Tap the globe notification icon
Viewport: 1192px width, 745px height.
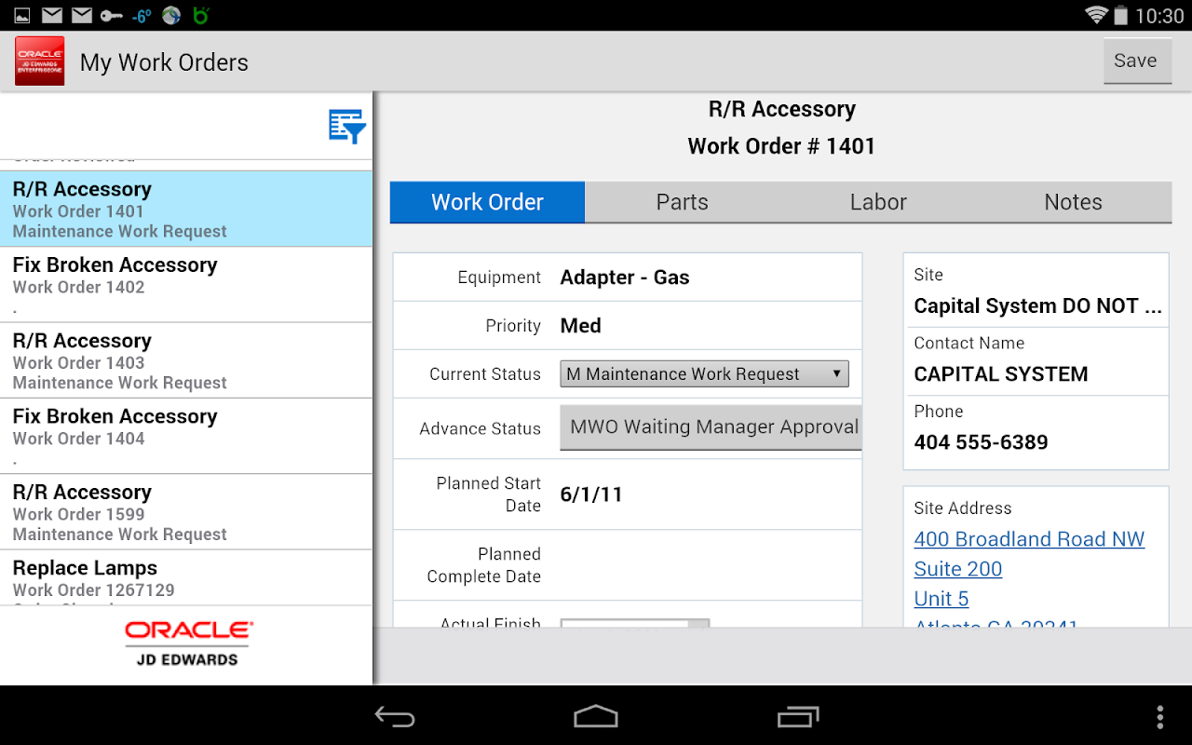pyautogui.click(x=170, y=15)
